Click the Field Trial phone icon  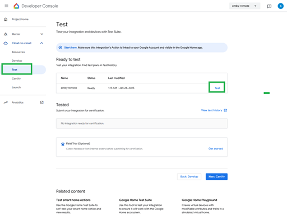coord(63,144)
